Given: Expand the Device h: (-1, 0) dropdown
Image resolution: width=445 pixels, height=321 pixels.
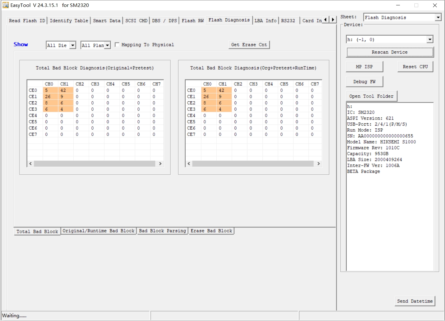Looking at the screenshot, I should point(430,39).
